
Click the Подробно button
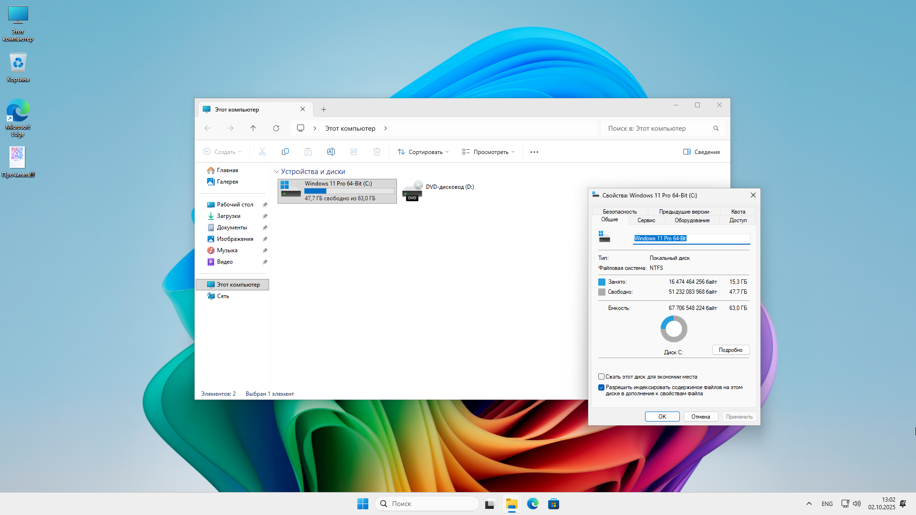(x=730, y=350)
